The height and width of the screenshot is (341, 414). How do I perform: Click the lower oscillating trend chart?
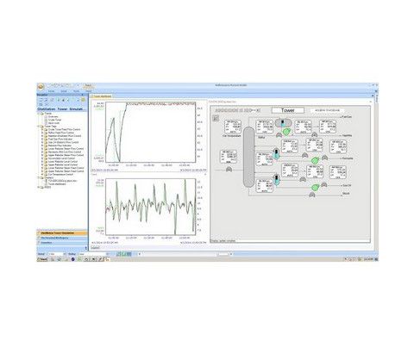tap(150, 207)
